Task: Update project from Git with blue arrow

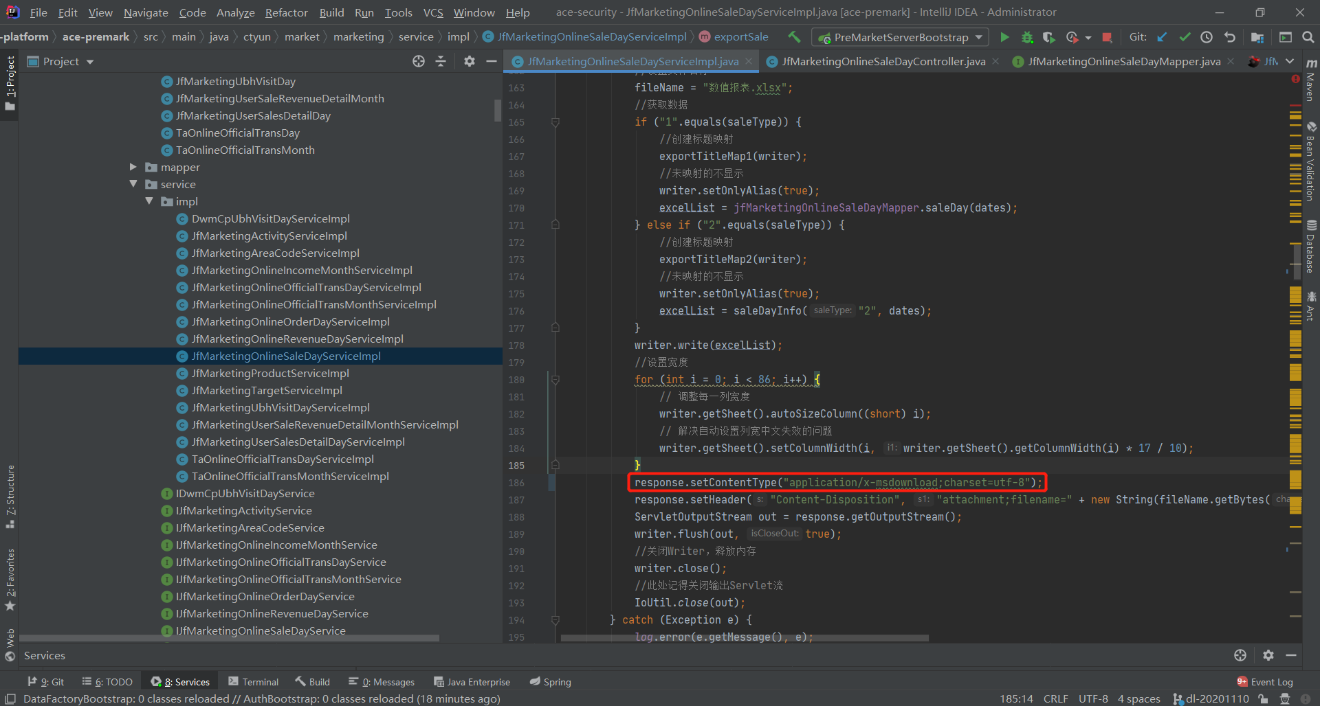Action: [1162, 37]
